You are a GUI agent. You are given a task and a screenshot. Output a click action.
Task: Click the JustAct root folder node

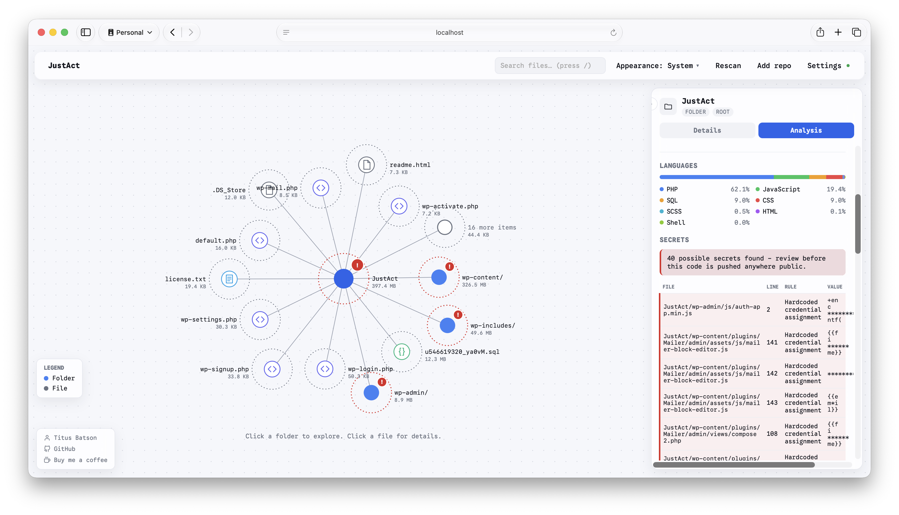tap(343, 279)
